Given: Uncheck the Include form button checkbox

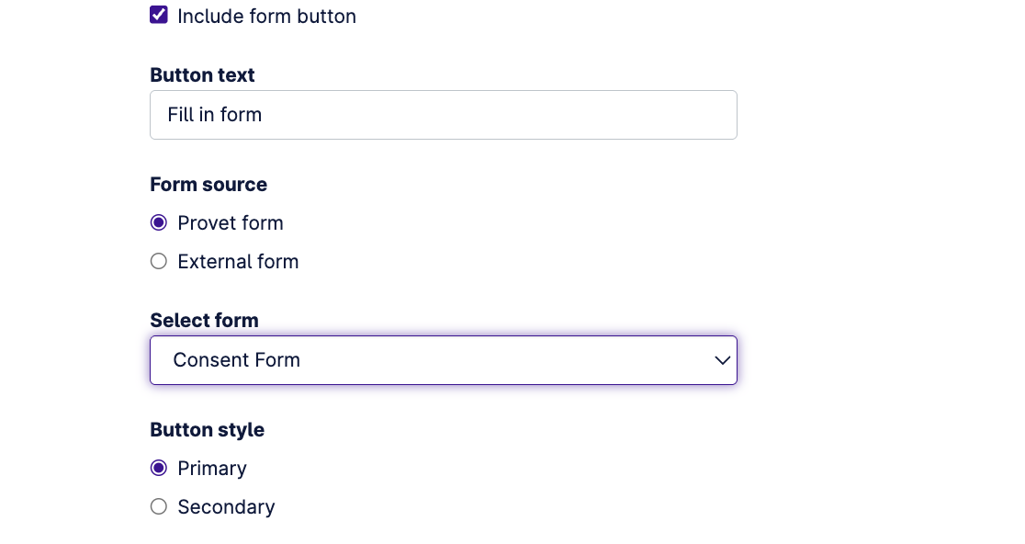Looking at the screenshot, I should [x=159, y=16].
